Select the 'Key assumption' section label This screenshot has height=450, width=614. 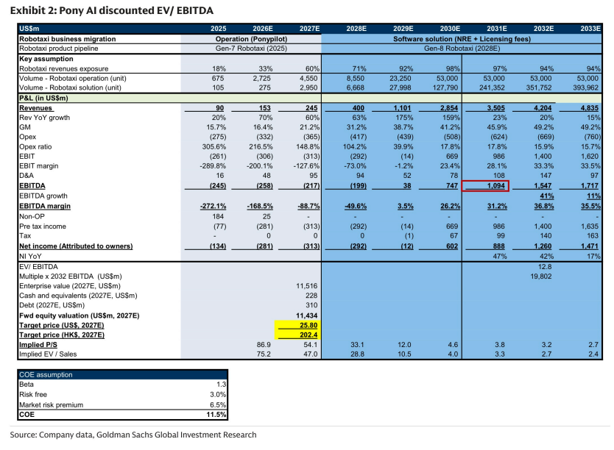tap(46, 59)
